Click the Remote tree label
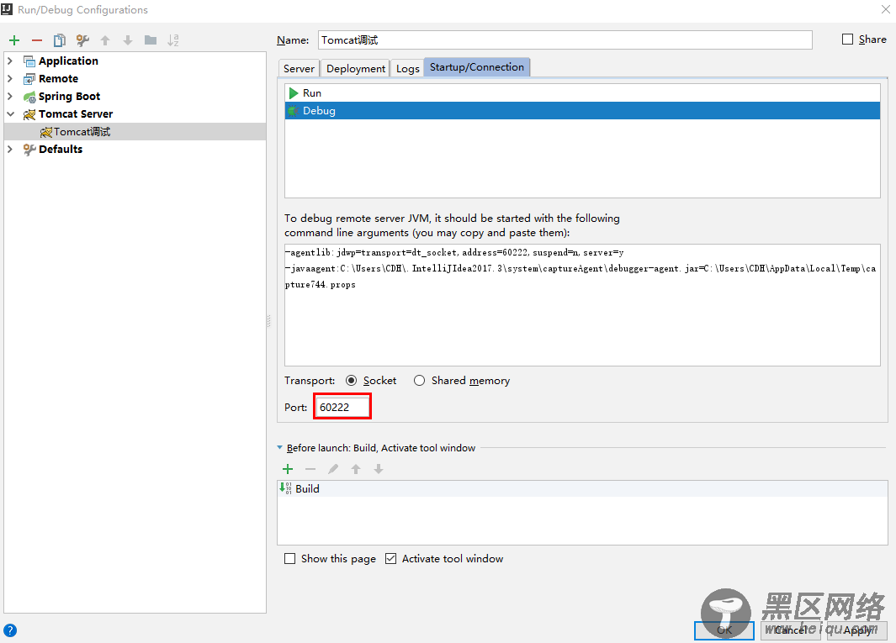This screenshot has width=896, height=643. [58, 79]
